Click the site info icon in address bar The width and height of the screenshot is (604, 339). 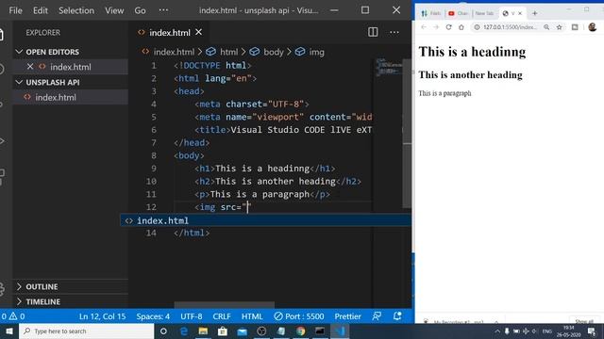pos(477,27)
